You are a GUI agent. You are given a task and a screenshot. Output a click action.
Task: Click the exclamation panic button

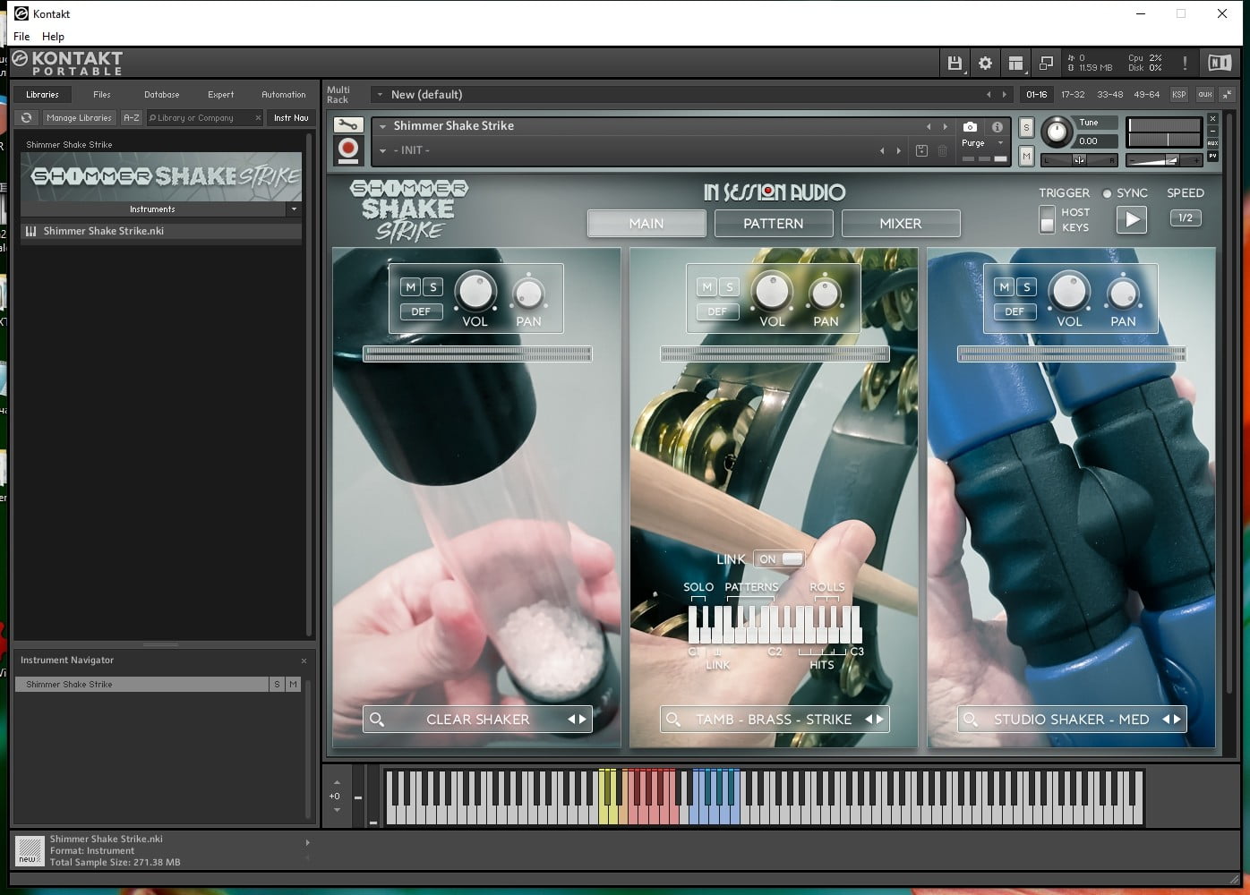pos(1185,63)
